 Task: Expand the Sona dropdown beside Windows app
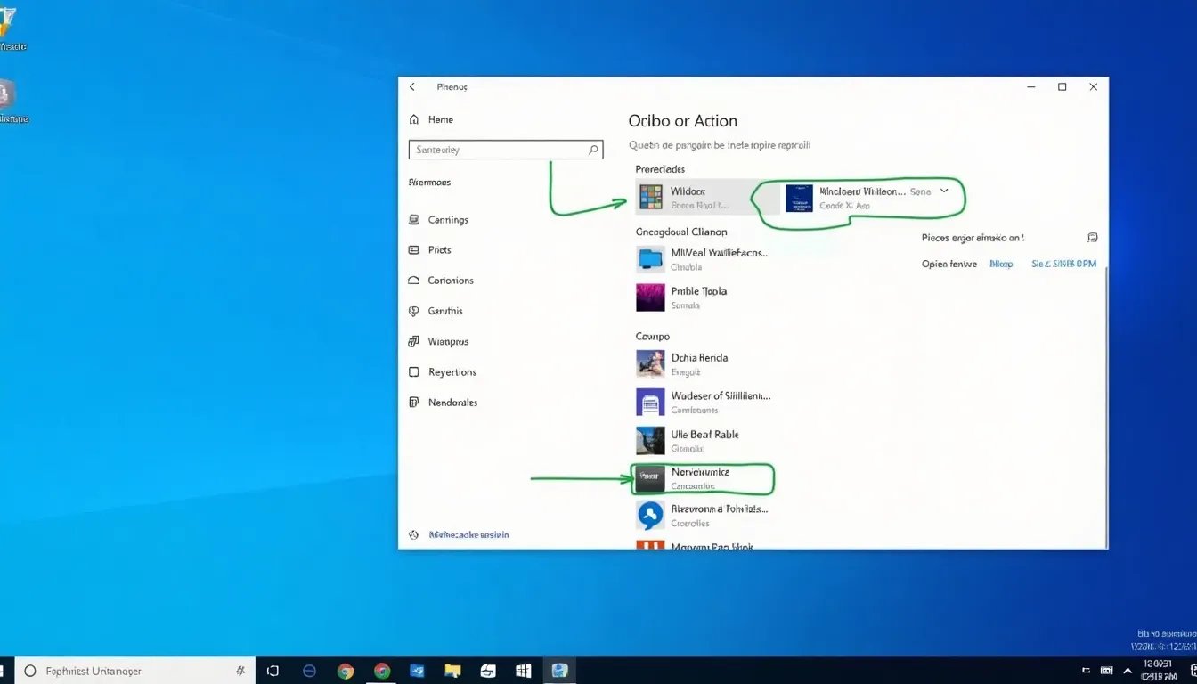coord(944,191)
